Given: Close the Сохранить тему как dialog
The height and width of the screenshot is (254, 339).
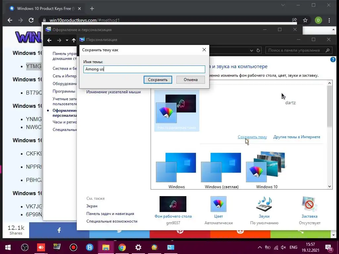Looking at the screenshot, I should coord(204,50).
